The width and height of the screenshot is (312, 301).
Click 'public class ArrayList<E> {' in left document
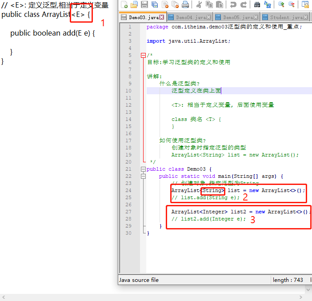coord(46,15)
